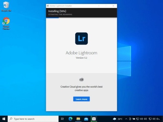Viewport: 163px width, 122px height.
Task: Open the Recycle Bin desktop icon
Action: (6, 7)
